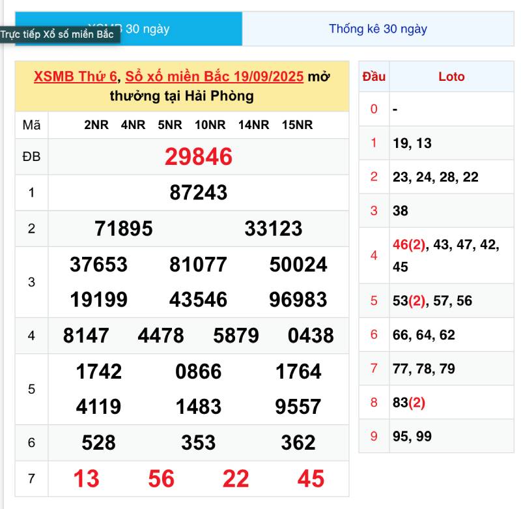The image size is (521, 509).
Task: Click the code 14NR in Mã row
Action: (x=253, y=125)
